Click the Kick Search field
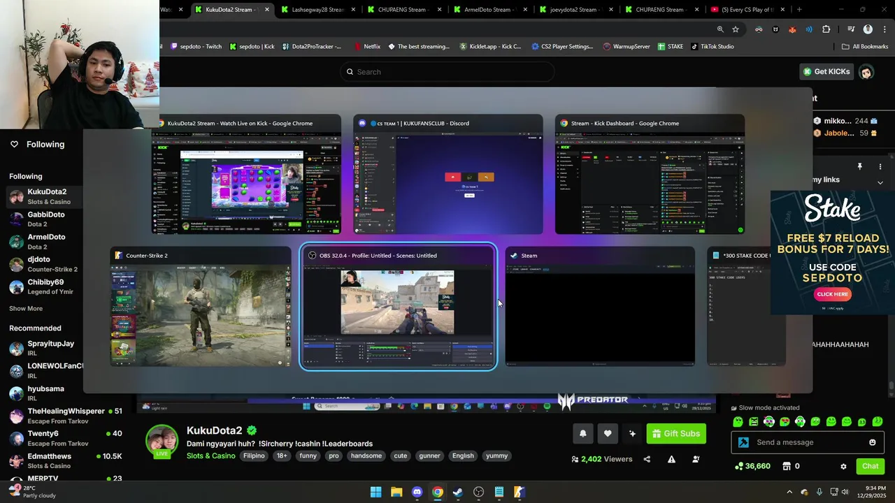 click(447, 72)
